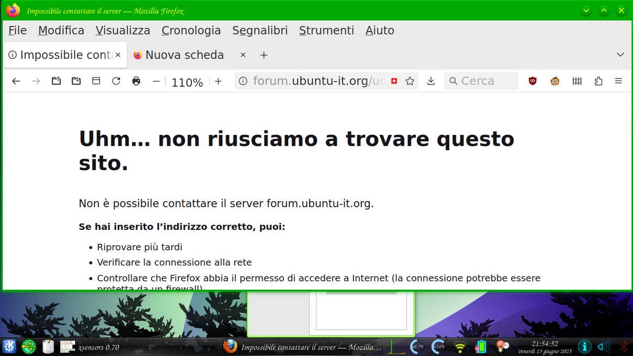
Task: Click the Swiss flag icon in address bar
Action: tap(394, 81)
